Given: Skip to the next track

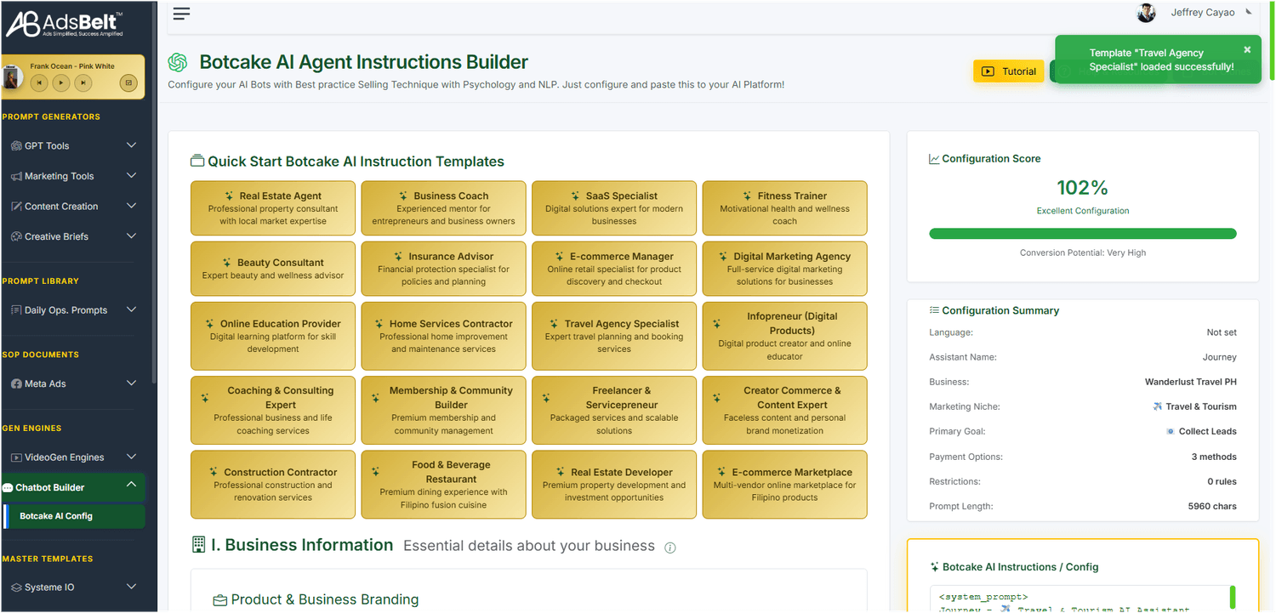Looking at the screenshot, I should (83, 82).
